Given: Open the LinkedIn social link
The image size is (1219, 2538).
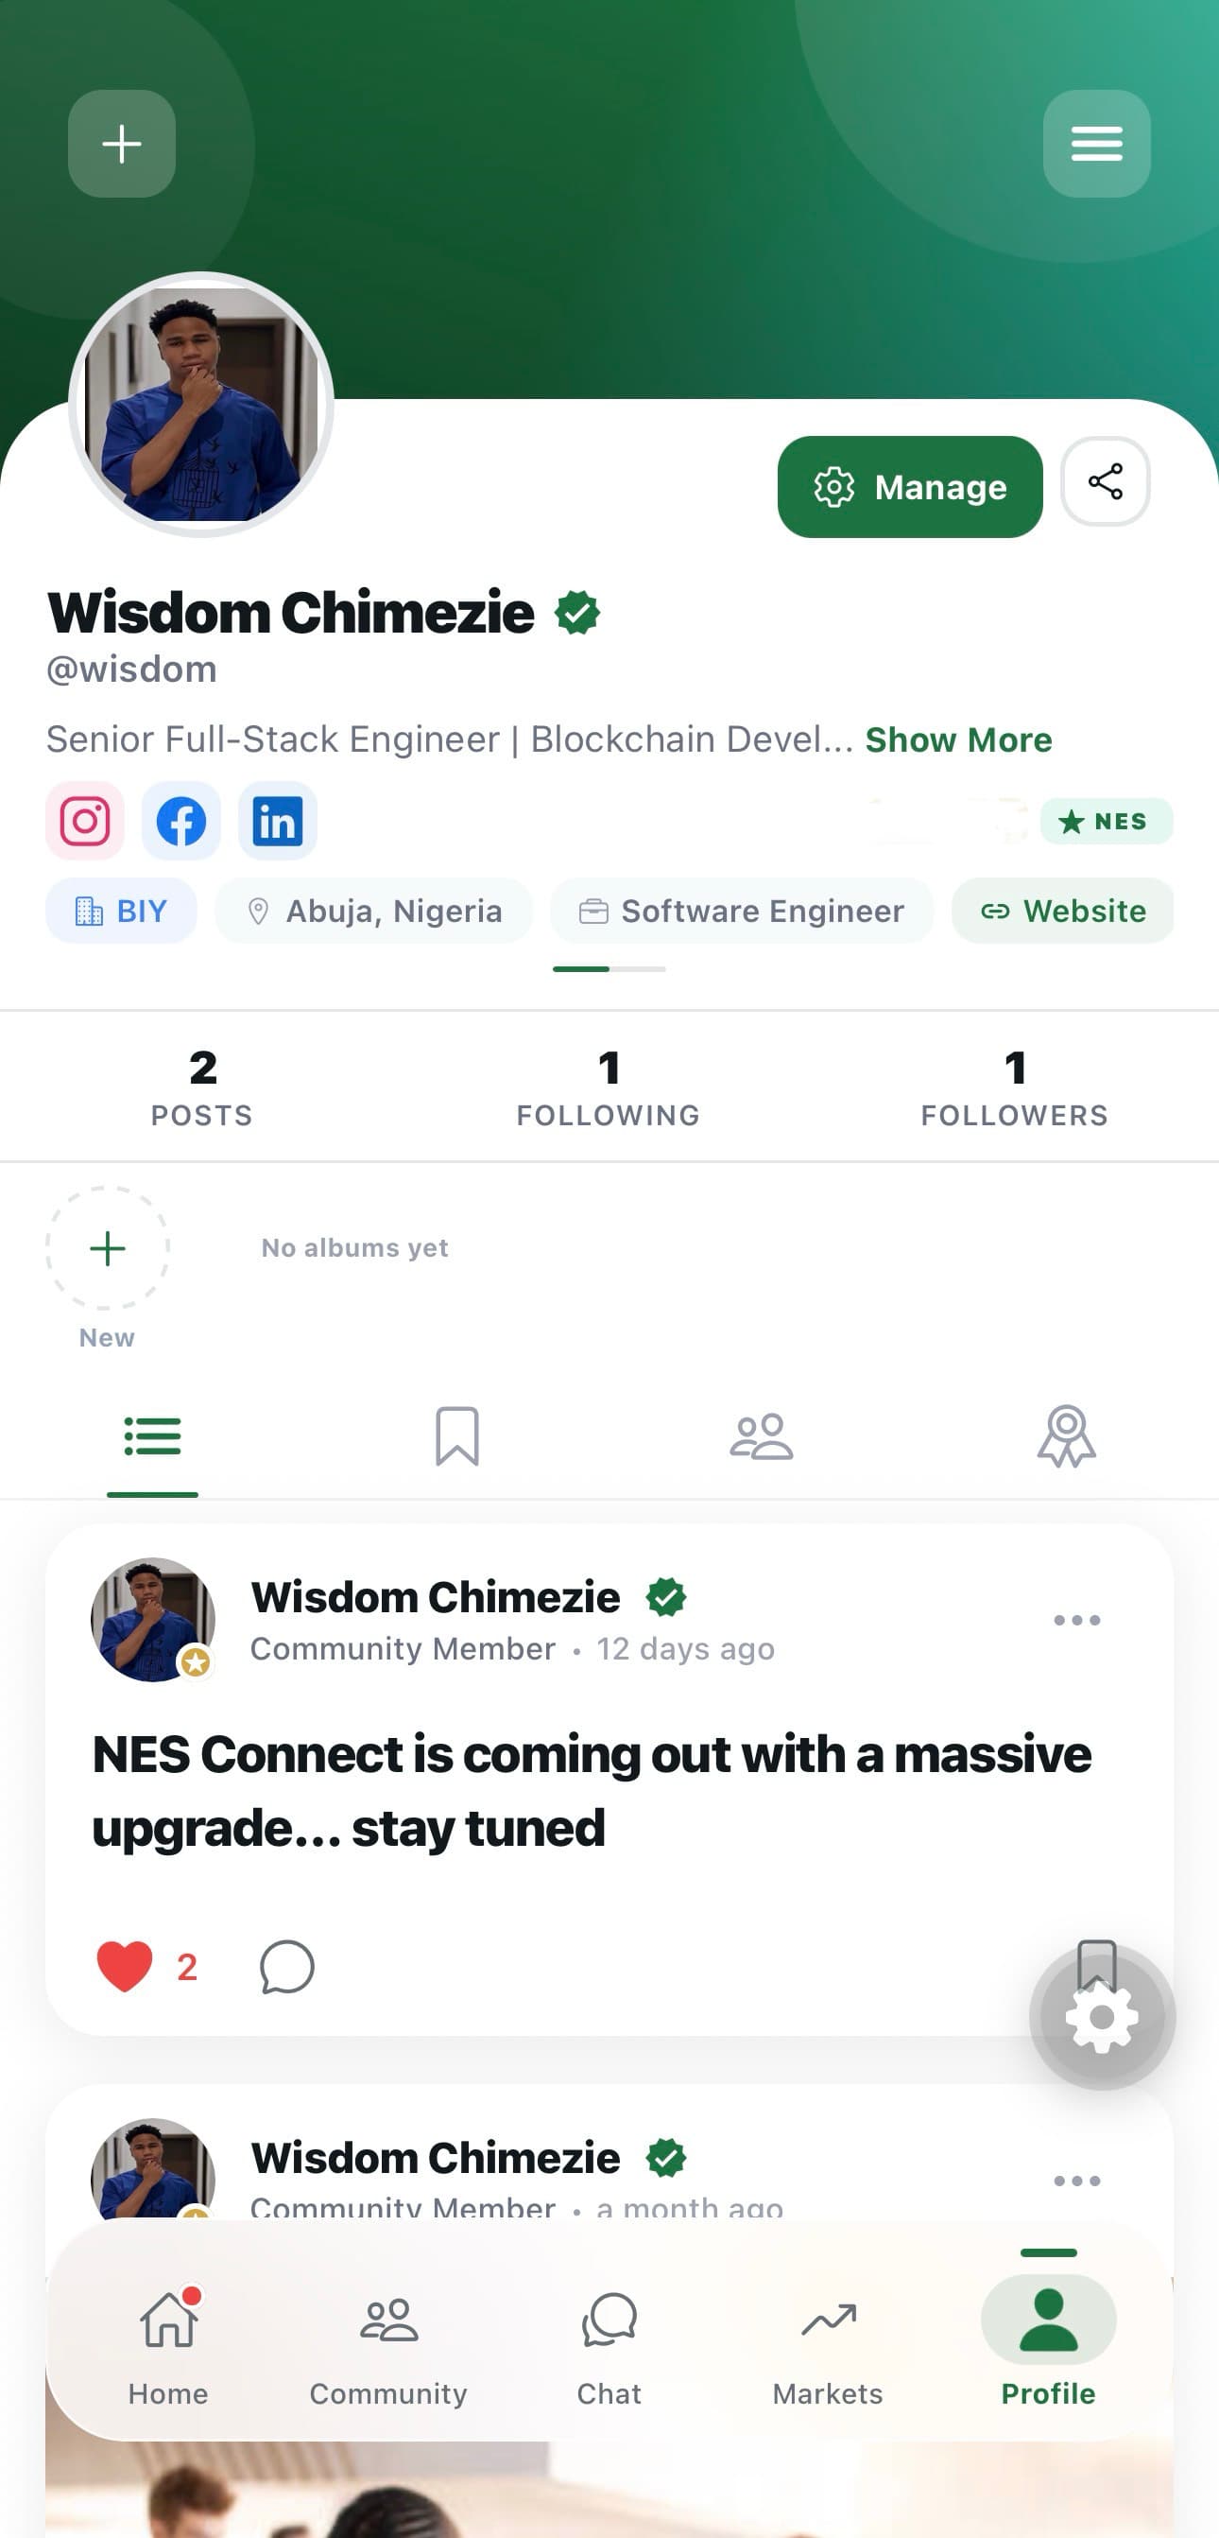Looking at the screenshot, I should point(278,821).
